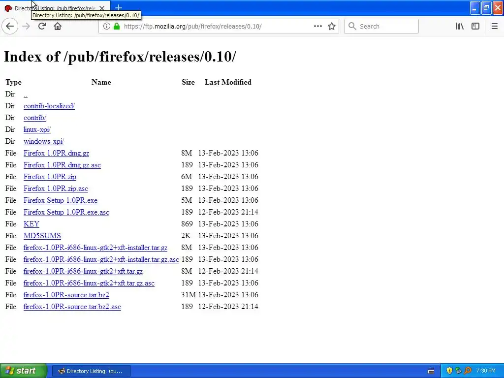Open firefox-1.0PR-i686-linux-gtk2+xft.tar.gz.asc link
504x378 pixels.
pos(89,283)
